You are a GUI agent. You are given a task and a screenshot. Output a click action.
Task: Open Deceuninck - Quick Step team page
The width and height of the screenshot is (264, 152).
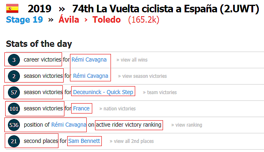pos(103,92)
